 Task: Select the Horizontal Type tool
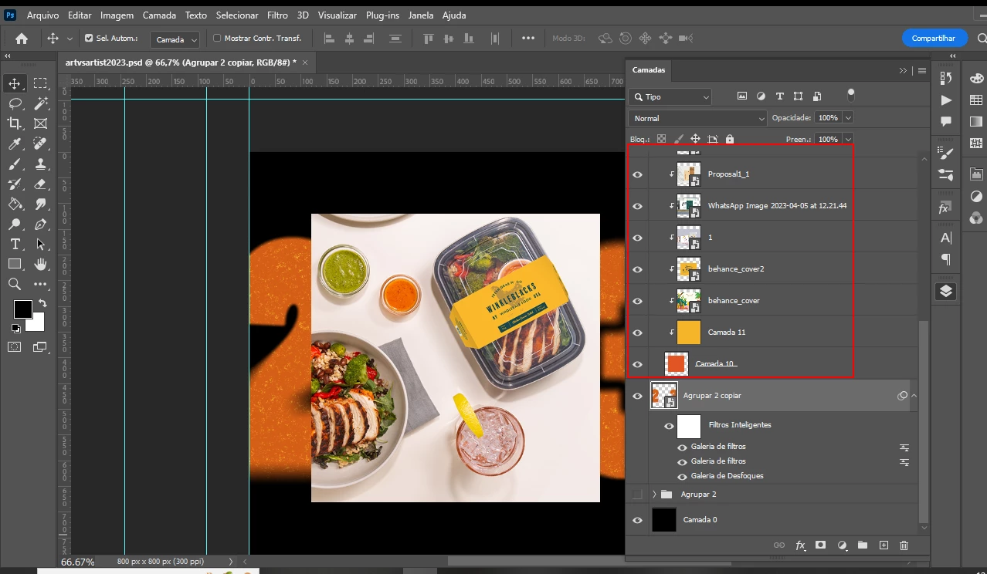pos(15,244)
